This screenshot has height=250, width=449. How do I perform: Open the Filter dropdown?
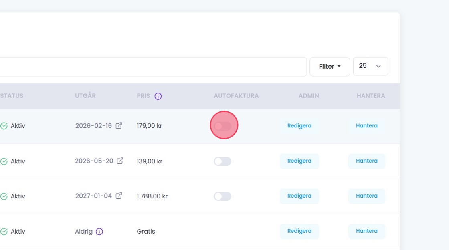[330, 67]
